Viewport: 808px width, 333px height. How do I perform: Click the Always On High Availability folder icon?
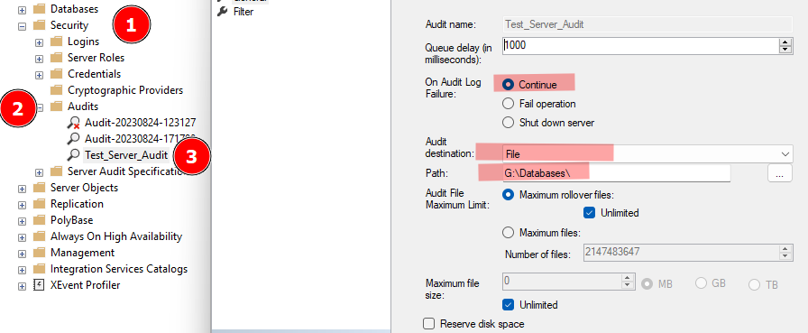coord(39,236)
